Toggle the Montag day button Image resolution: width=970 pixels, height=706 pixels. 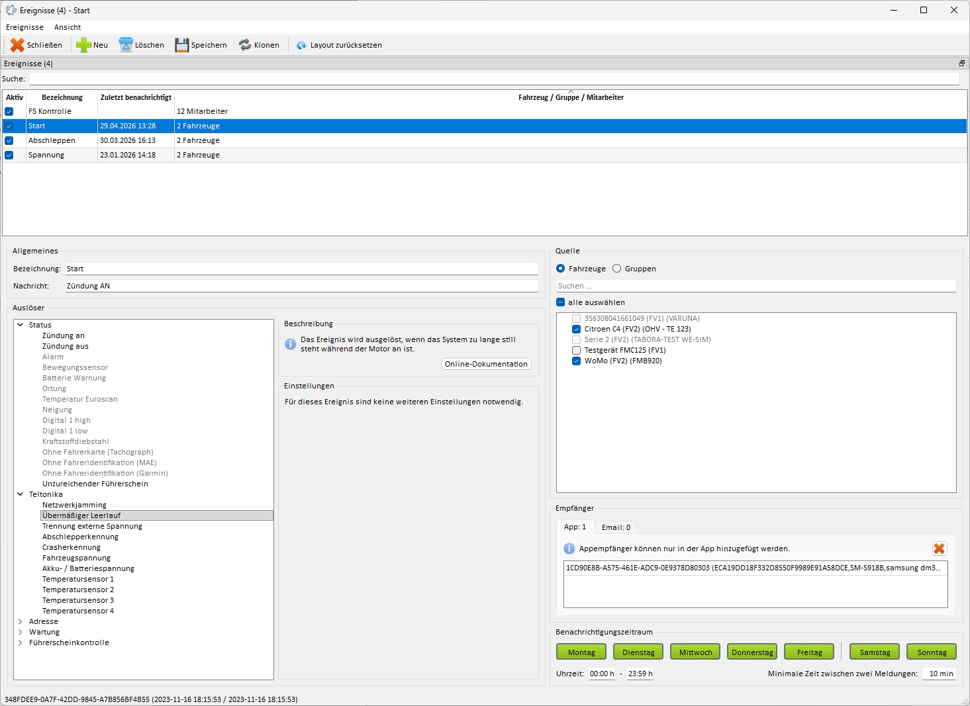(x=581, y=652)
